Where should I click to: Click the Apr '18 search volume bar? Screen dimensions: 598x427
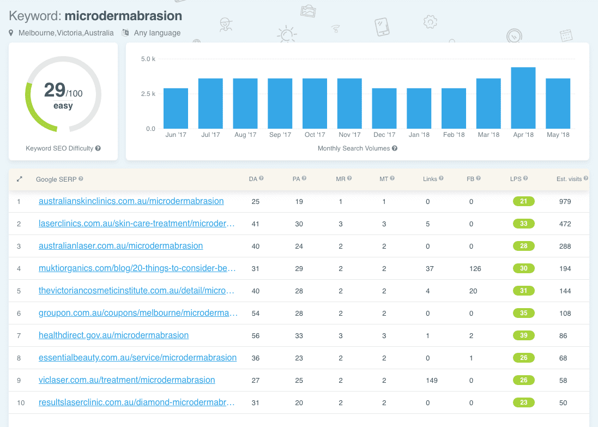click(523, 98)
